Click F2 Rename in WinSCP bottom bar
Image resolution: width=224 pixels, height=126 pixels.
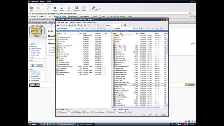pos(62,112)
